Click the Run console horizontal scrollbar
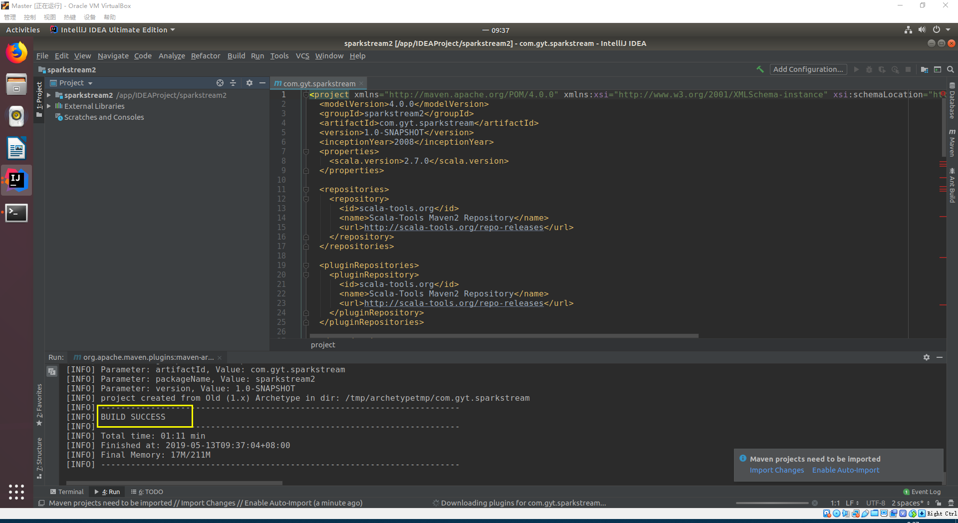Viewport: 958px width, 523px height. pos(174,483)
